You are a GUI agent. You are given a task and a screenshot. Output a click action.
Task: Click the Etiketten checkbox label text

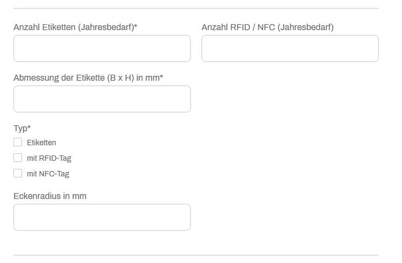tap(41, 143)
